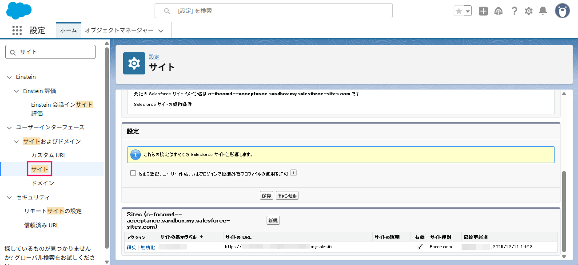Sort by サイトの表示ラベル column header
Screen dimensions: 578x265
pos(178,237)
